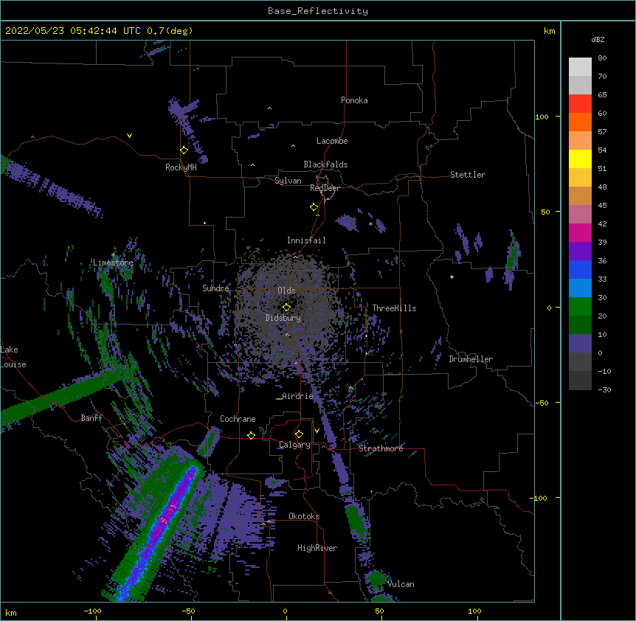The image size is (636, 621).
Task: Click the Innisfail town label
Action: [306, 240]
